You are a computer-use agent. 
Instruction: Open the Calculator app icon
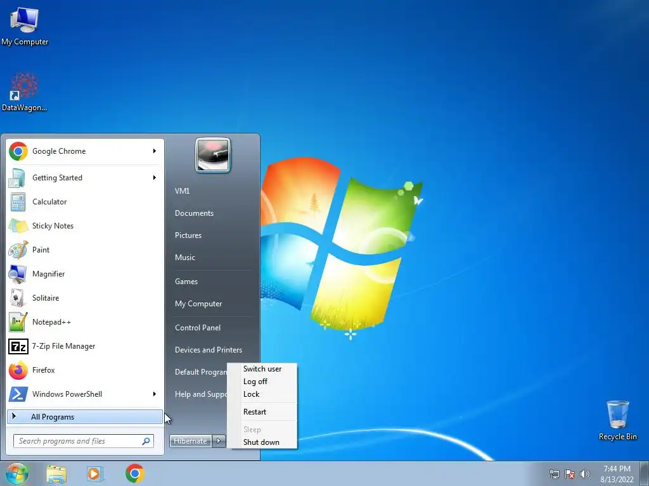(18, 202)
